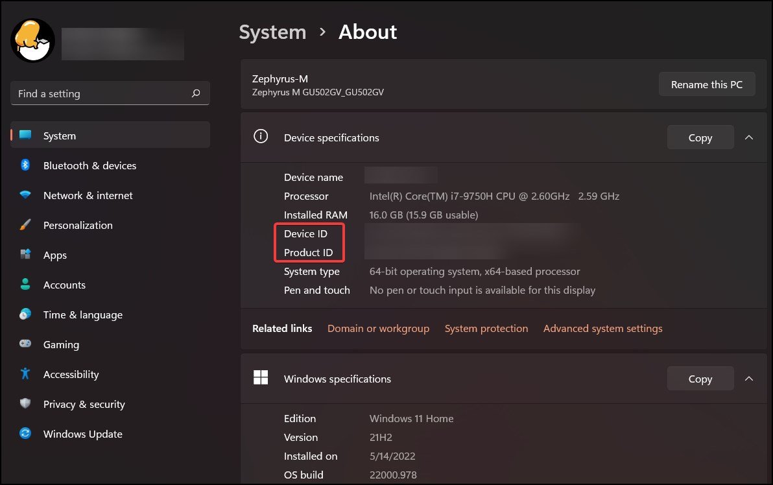Screen dimensions: 773x485
Task: Click the Gaming controller icon
Action: tap(25, 344)
